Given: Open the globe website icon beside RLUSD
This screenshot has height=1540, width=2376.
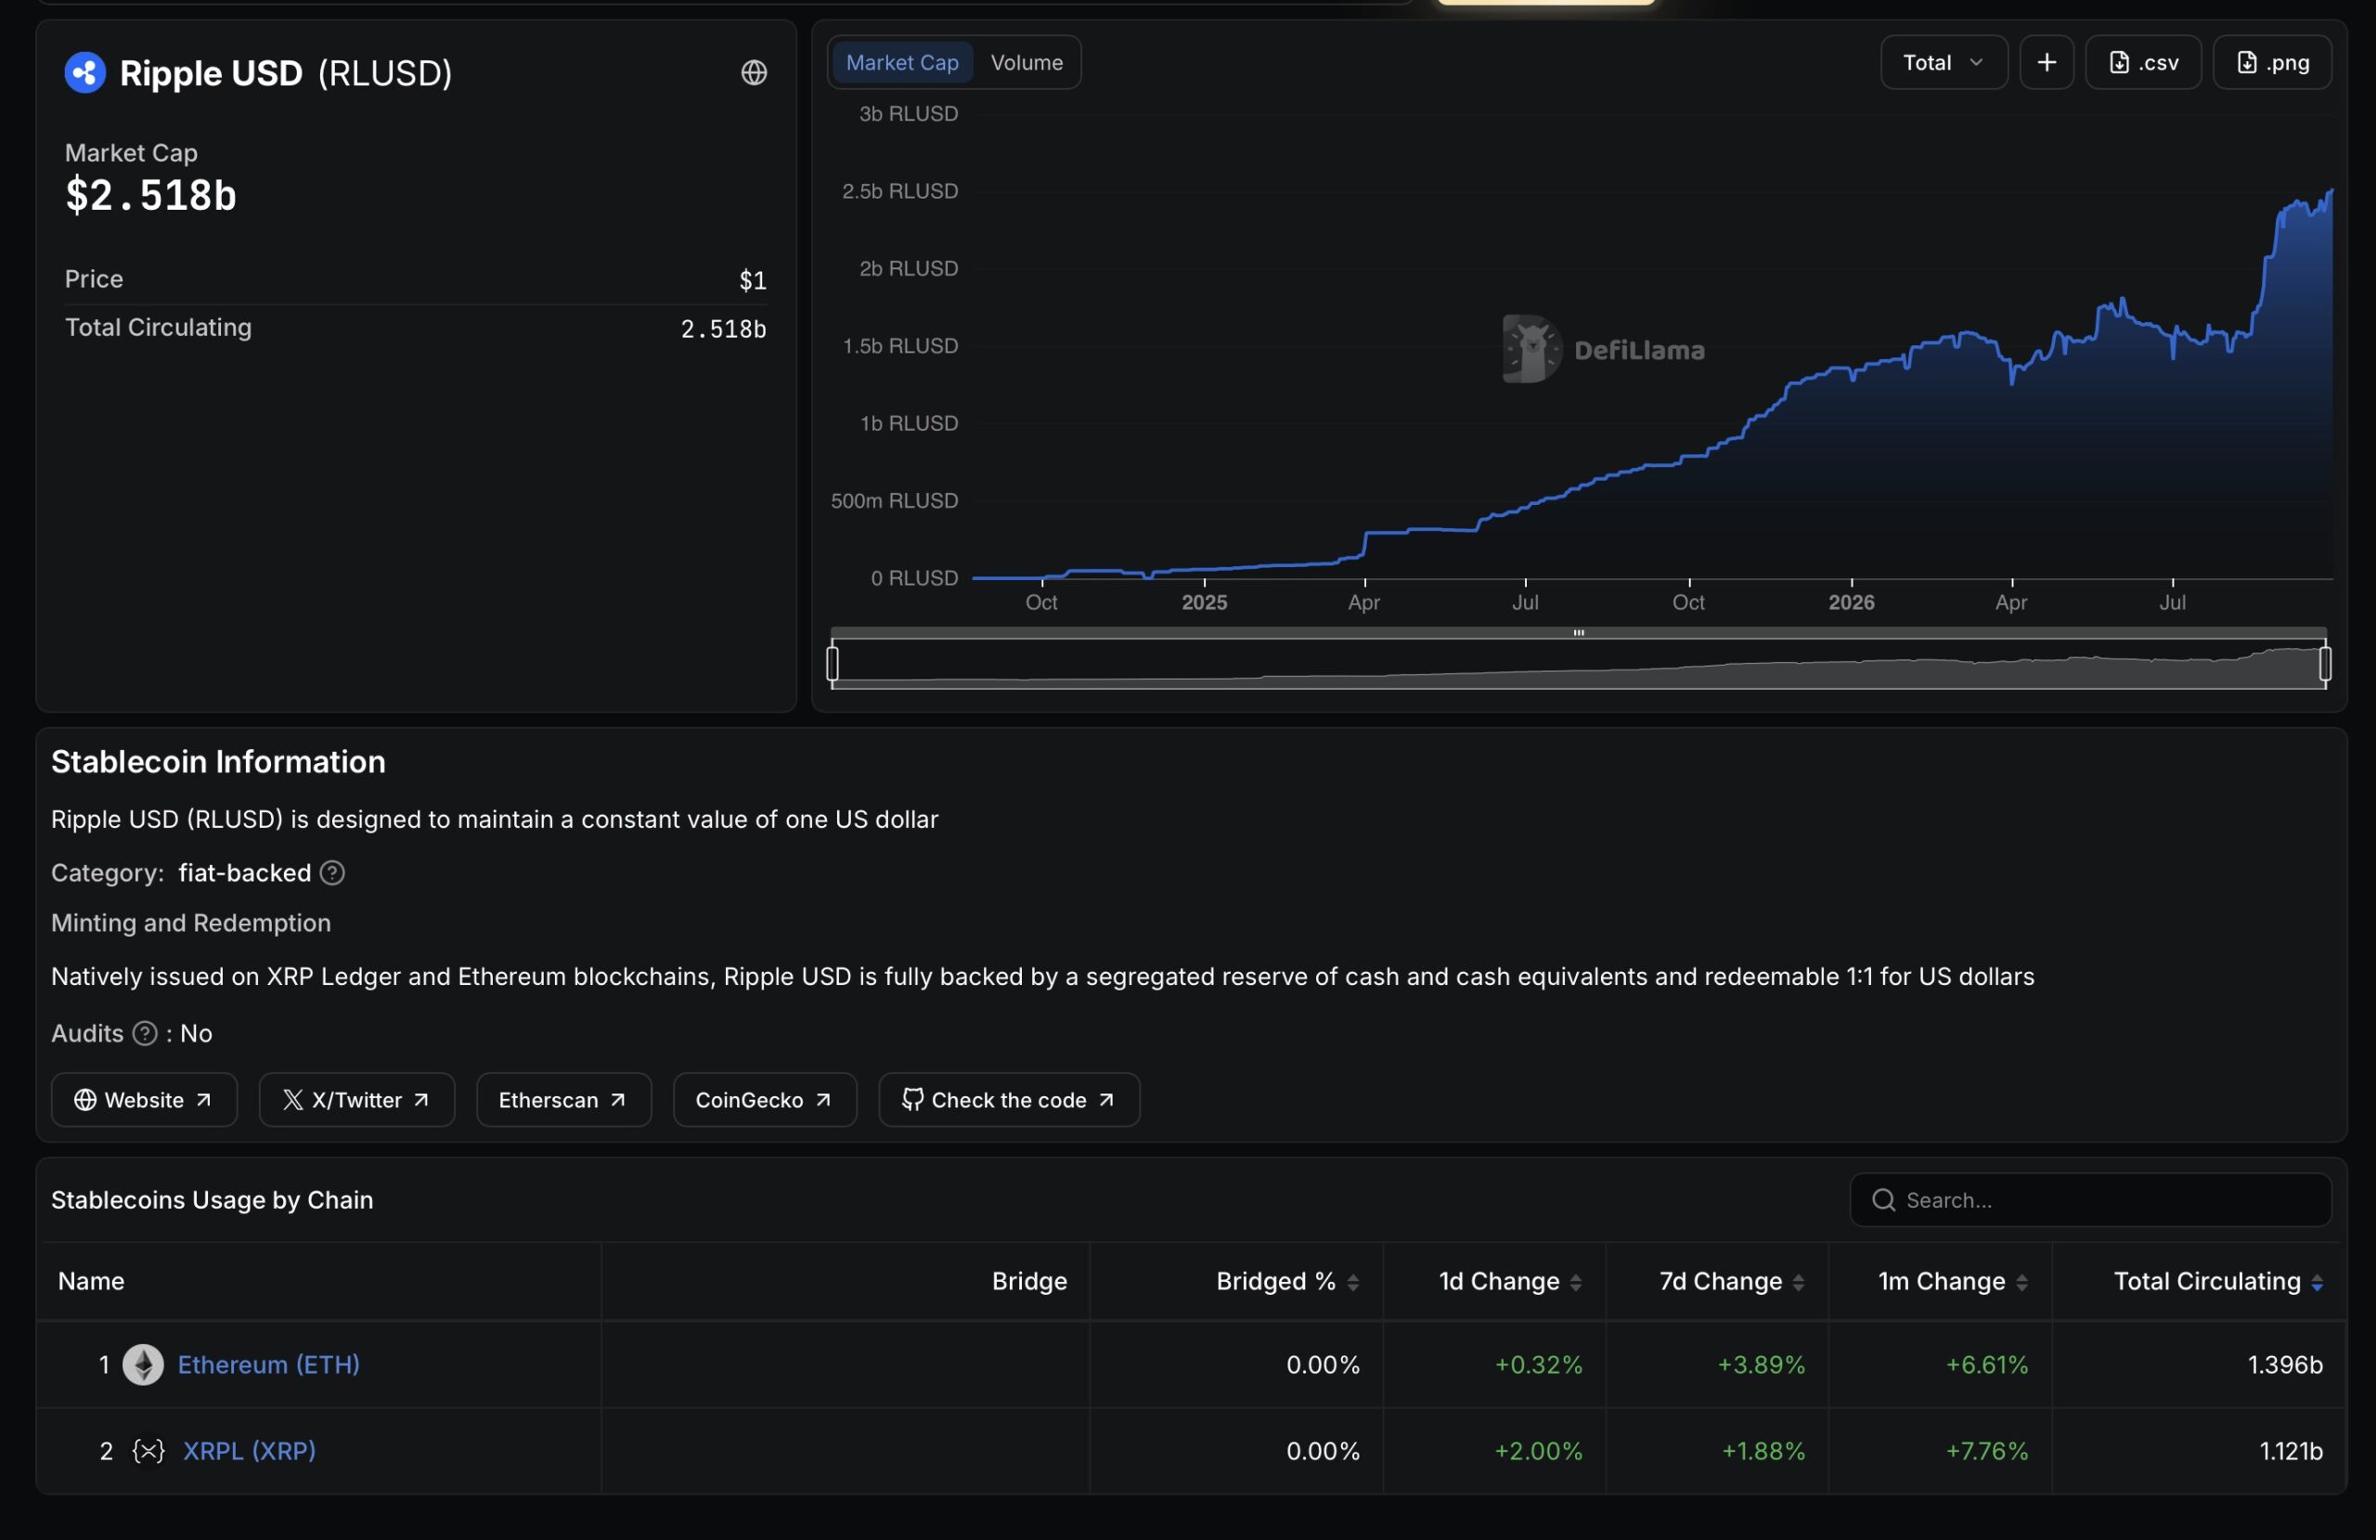Looking at the screenshot, I should click(x=754, y=73).
